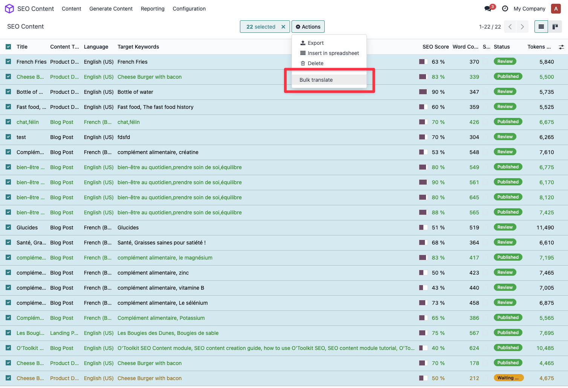Uncheck the Fast food row checkbox
This screenshot has height=388, width=568.
coord(8,107)
